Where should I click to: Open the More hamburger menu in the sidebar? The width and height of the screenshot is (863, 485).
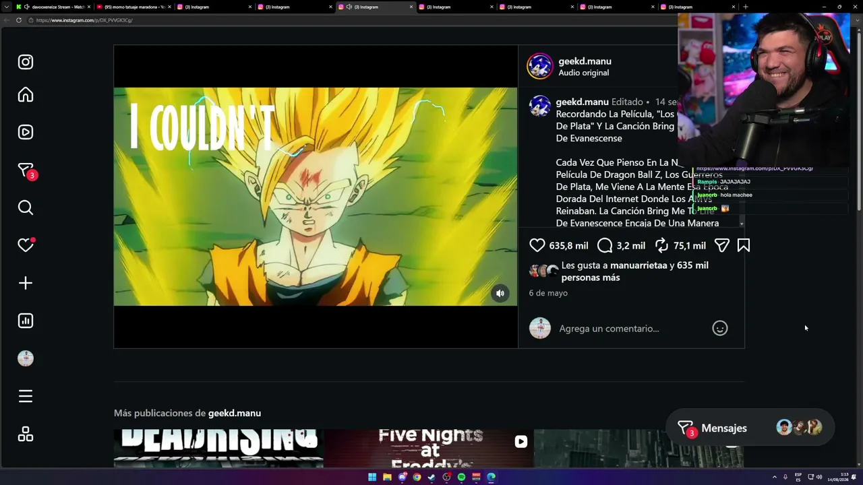[26, 396]
